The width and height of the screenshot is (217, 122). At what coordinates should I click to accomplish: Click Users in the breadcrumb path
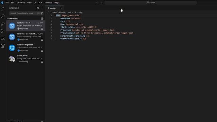click(x=54, y=13)
